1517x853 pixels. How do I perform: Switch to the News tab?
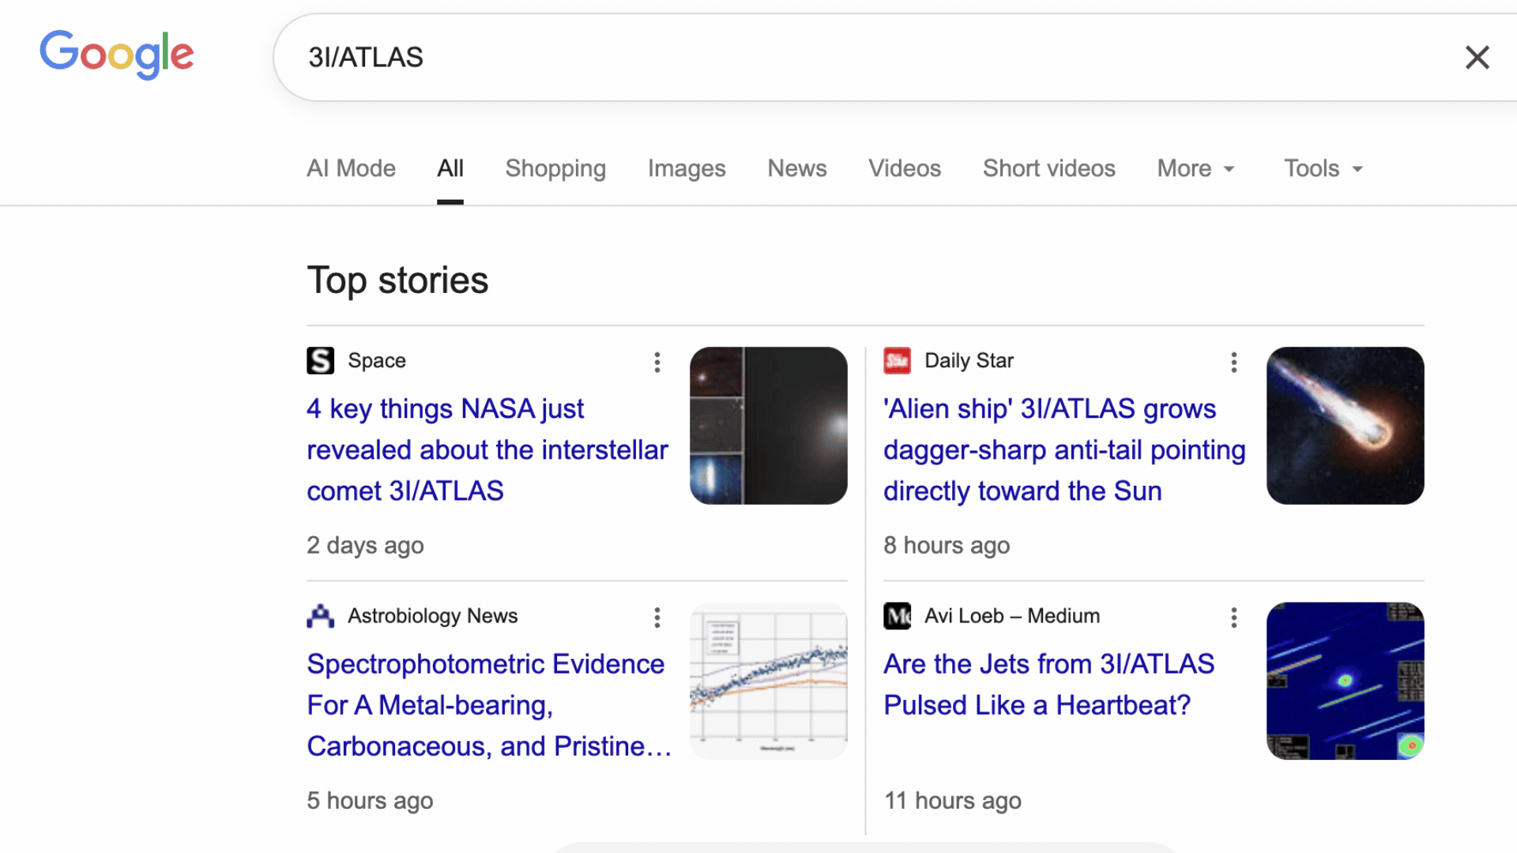(x=797, y=168)
